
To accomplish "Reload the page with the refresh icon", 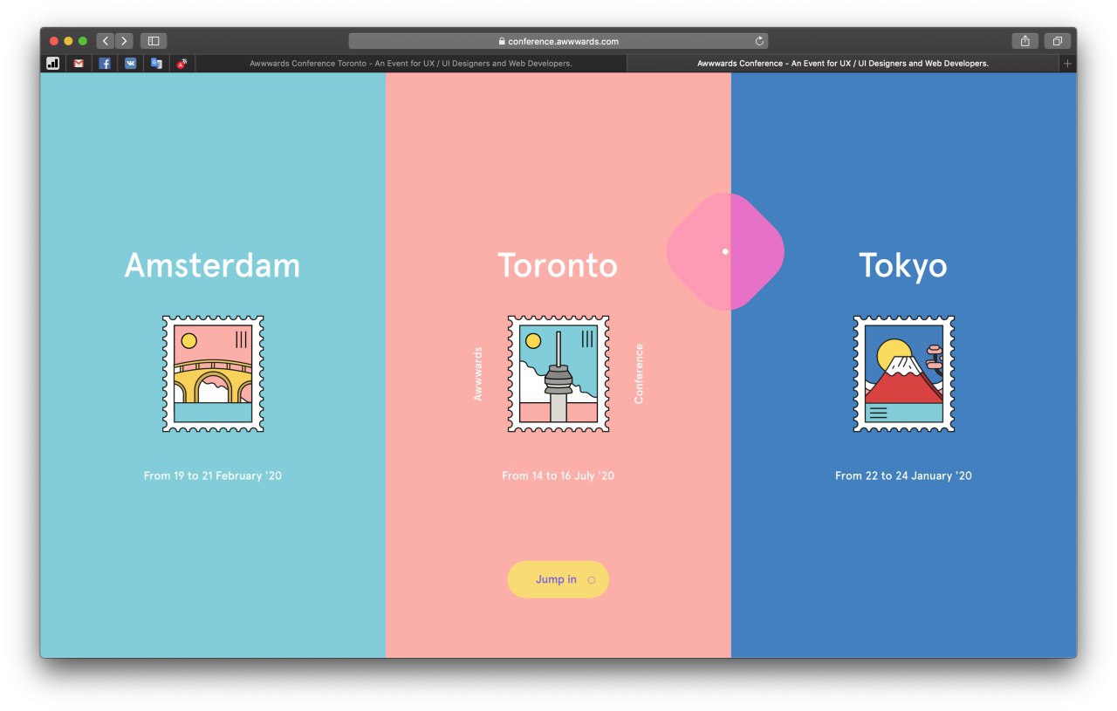I will (759, 41).
